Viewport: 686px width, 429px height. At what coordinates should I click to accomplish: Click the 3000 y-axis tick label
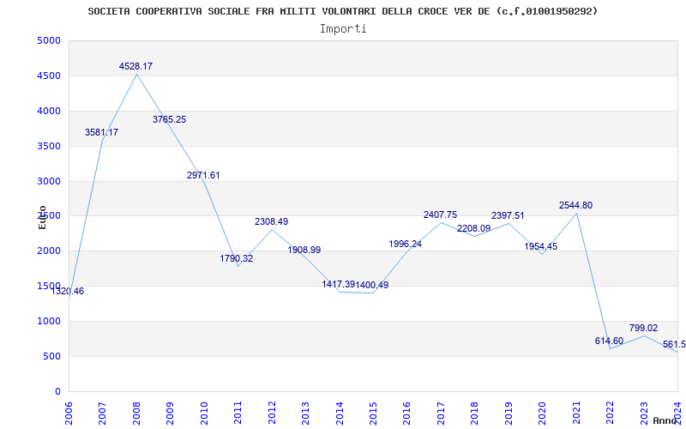[49, 181]
